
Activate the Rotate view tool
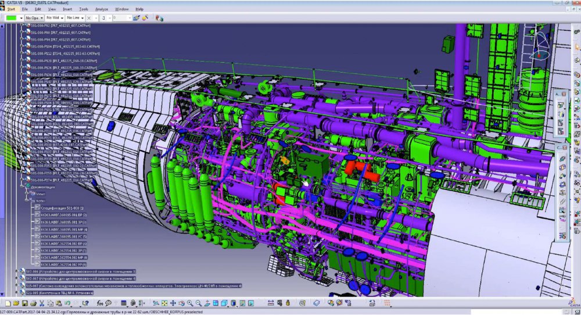point(181,303)
